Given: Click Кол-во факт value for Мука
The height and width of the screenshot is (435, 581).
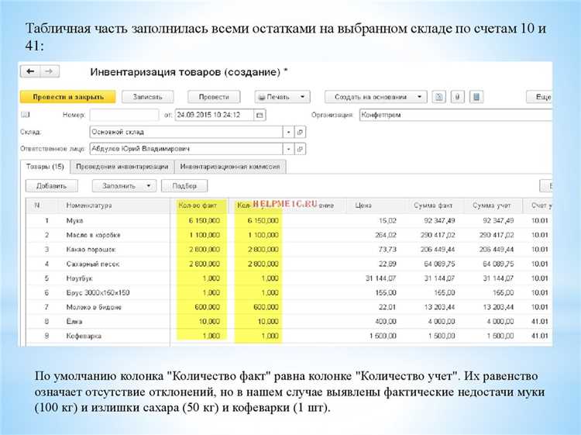Looking at the screenshot, I should point(205,221).
